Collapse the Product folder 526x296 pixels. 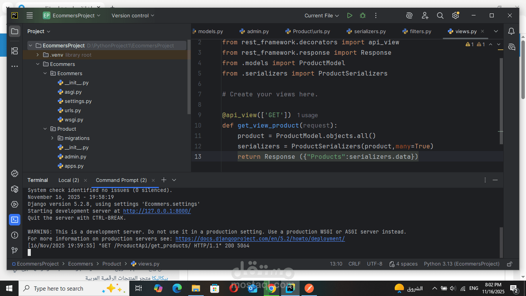tap(45, 129)
